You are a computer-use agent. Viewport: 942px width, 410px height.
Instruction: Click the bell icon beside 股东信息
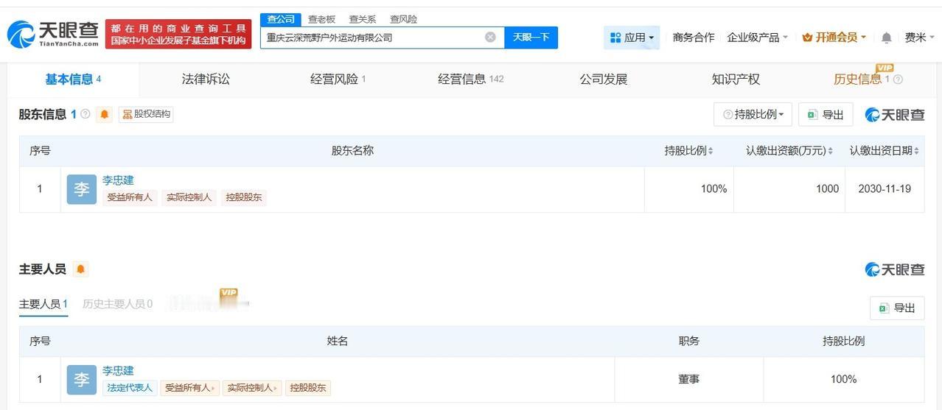[105, 114]
